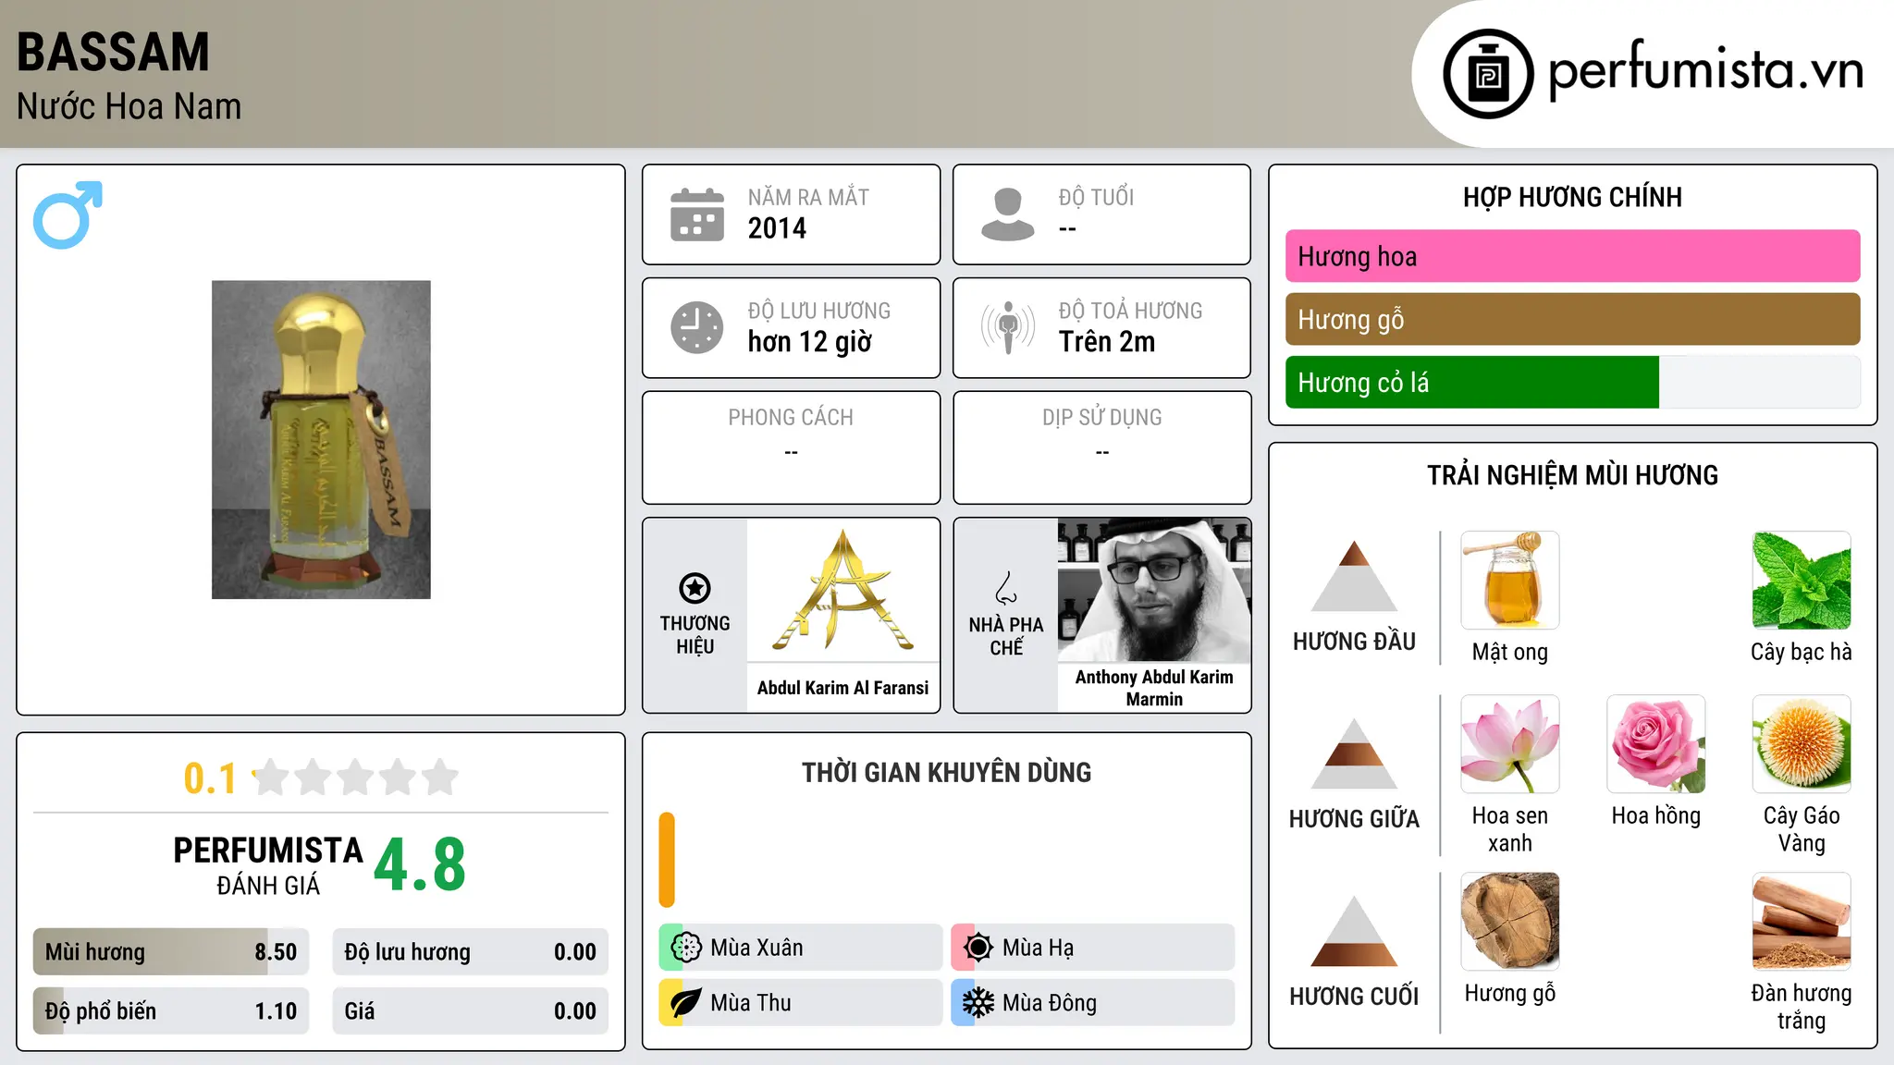Select the Mùa Xuân season button
Screen dimensions: 1894x1065
point(801,948)
